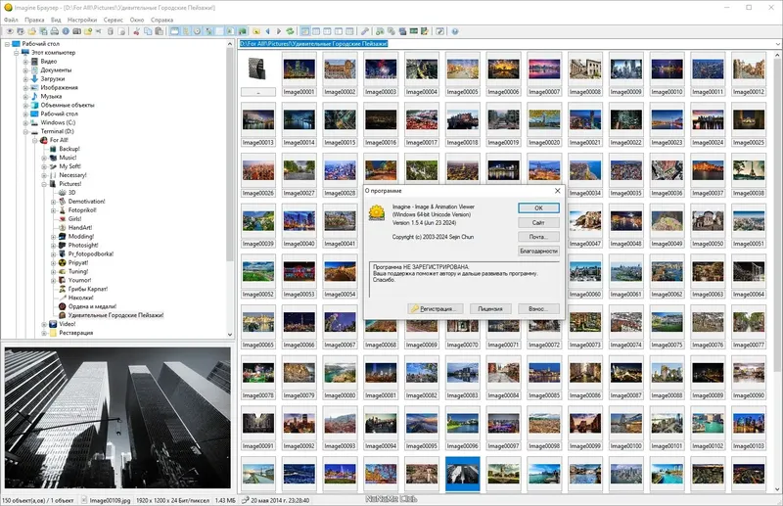
Task: Open the Файл menu
Action: click(11, 20)
